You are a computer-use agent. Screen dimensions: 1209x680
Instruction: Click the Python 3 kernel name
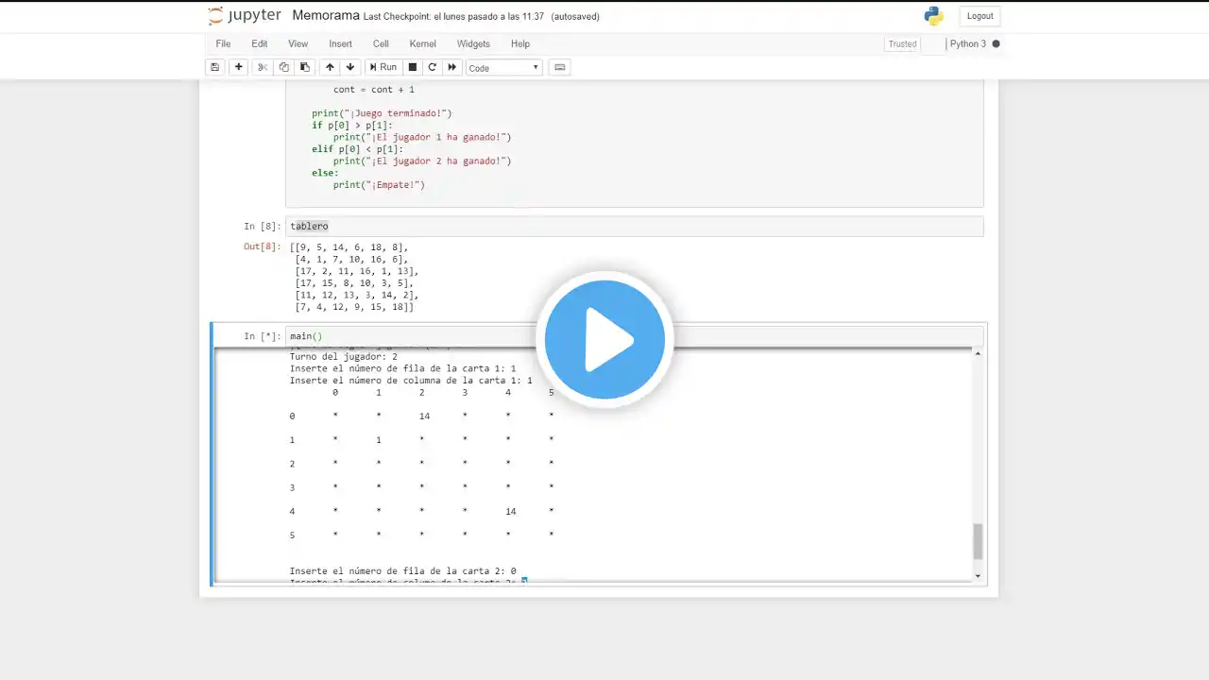[967, 43]
